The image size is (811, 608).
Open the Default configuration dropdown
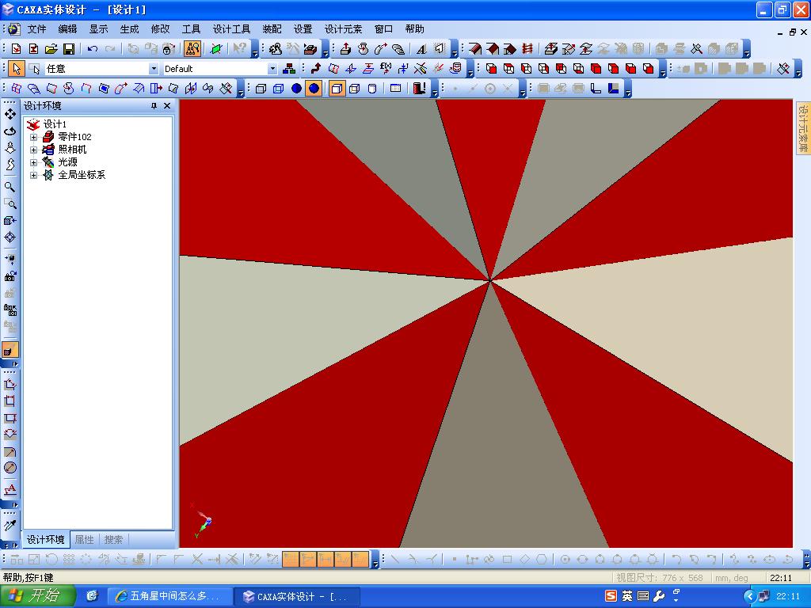click(272, 69)
